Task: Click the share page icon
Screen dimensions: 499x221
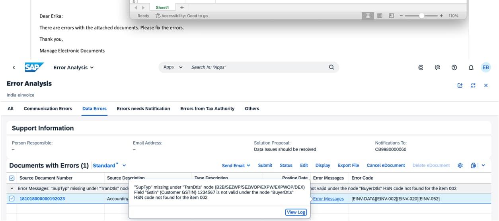Action: (460, 86)
